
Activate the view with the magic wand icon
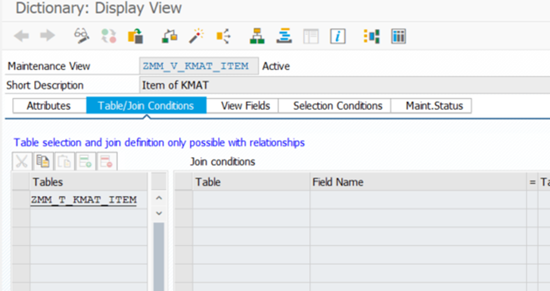(x=196, y=36)
